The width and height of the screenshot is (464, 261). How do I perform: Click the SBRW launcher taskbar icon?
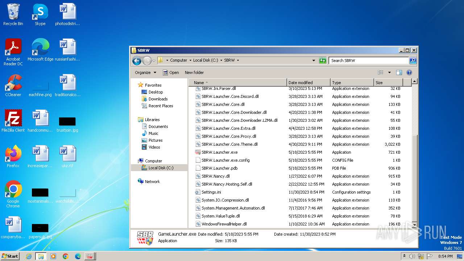90,256
